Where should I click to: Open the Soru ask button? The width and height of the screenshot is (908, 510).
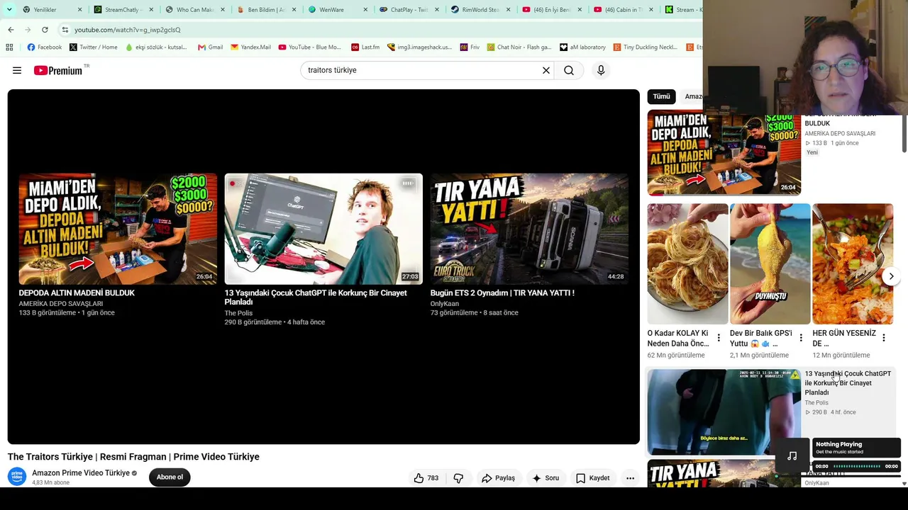[546, 478]
